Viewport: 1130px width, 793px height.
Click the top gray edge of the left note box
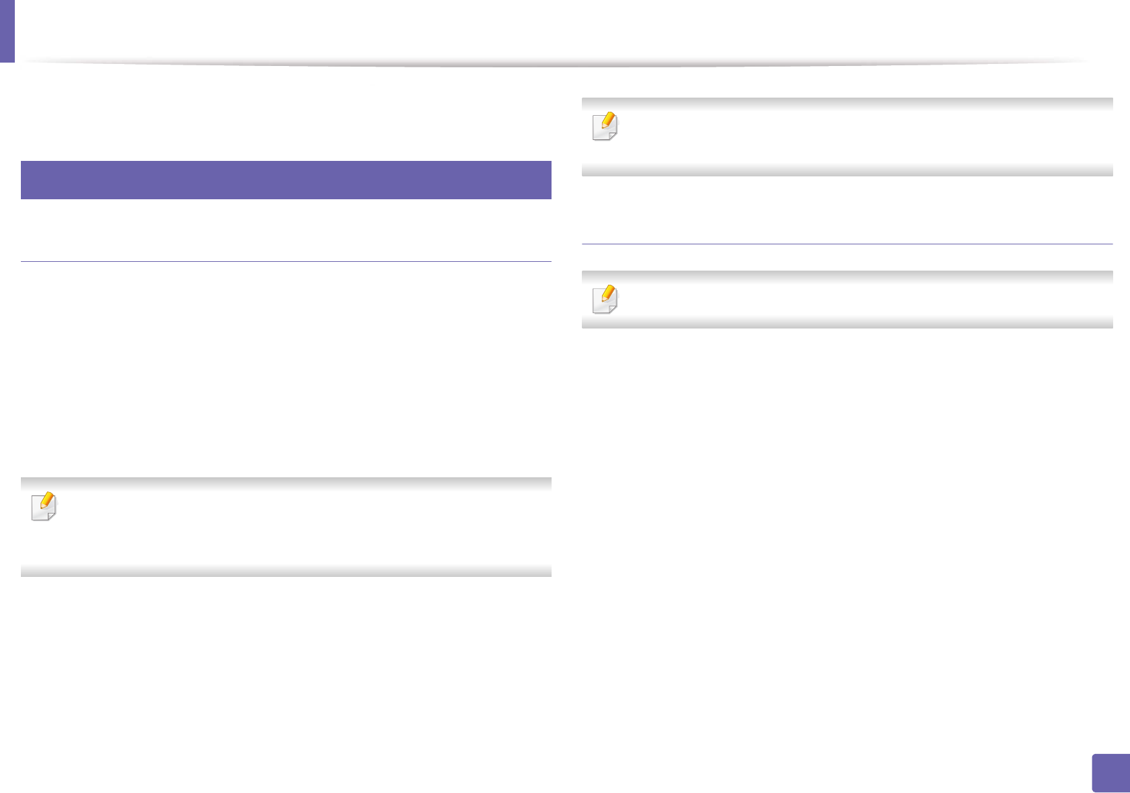pyautogui.click(x=286, y=482)
